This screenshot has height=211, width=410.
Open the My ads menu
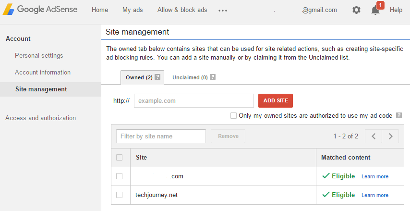pos(133,10)
